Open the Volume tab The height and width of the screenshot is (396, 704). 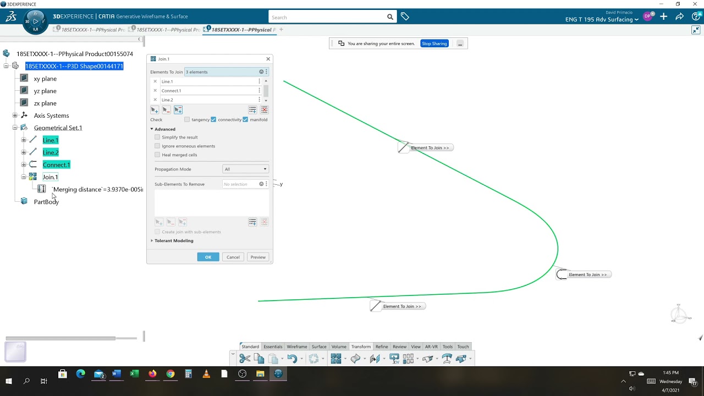339,346
